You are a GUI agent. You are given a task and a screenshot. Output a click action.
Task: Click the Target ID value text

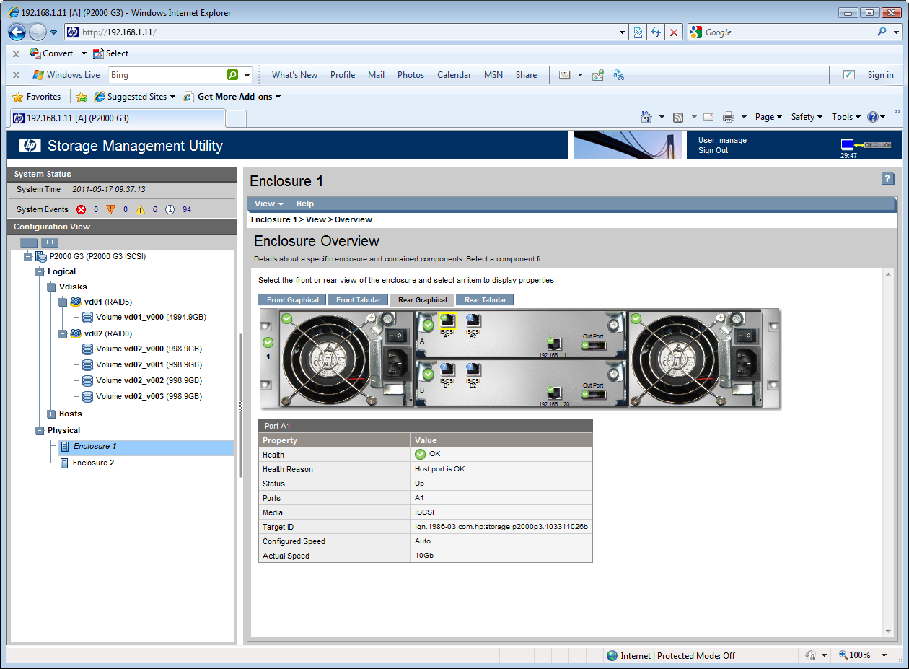(501, 527)
